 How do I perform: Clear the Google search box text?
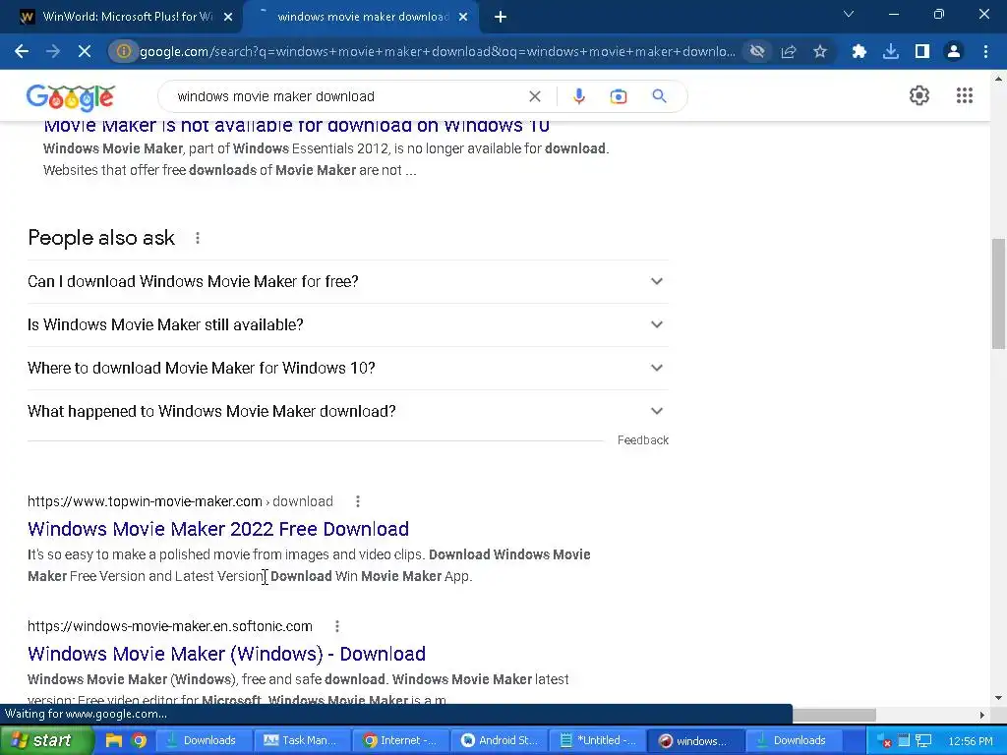(x=534, y=96)
